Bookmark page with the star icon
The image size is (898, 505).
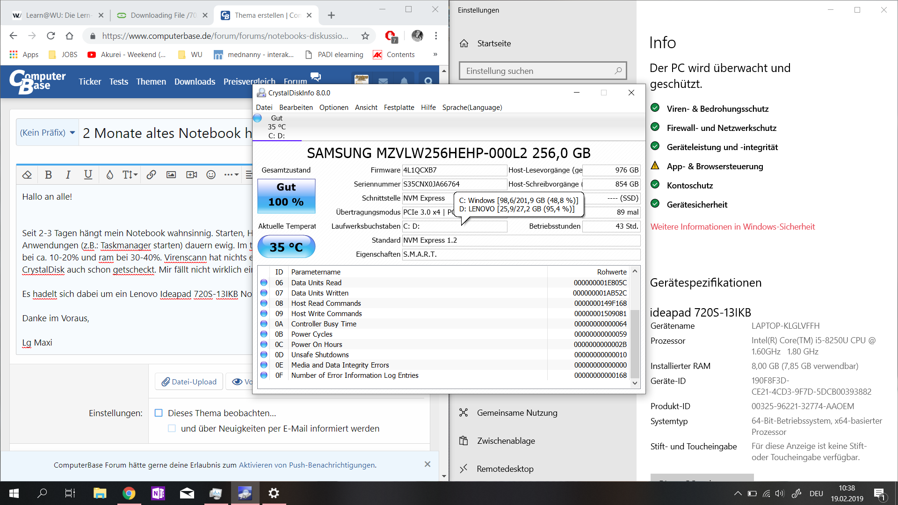click(x=365, y=36)
